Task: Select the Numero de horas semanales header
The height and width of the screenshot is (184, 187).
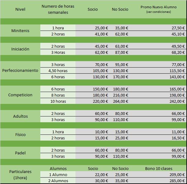Action: coord(58,9)
